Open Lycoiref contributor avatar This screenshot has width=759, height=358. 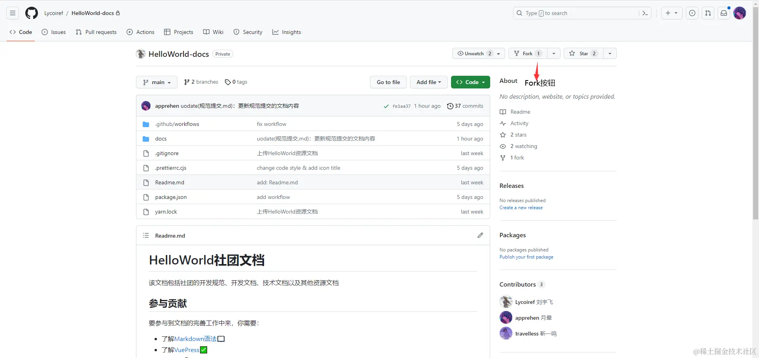tap(506, 302)
